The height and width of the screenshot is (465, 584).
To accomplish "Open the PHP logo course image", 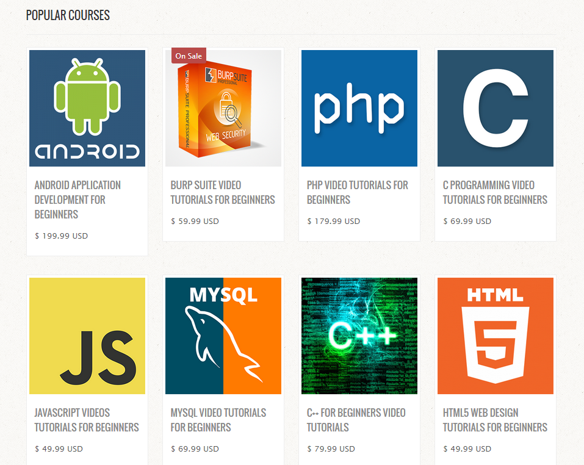I will 359,109.
